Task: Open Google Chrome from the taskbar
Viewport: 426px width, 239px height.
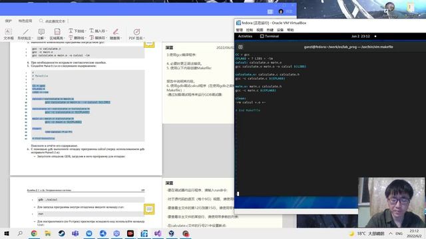Action: pos(34,233)
